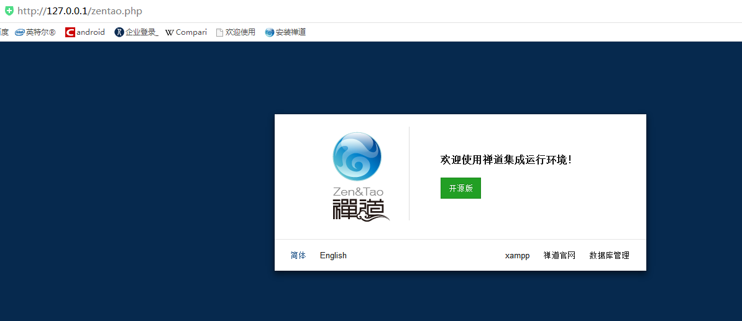Click the Intel logo bookmark icon
Screen dimensions: 742x321
(19, 32)
